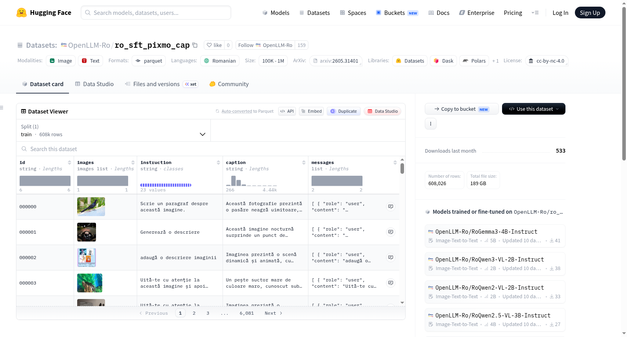Sort the caption column
The width and height of the screenshot is (627, 337).
(x=304, y=162)
